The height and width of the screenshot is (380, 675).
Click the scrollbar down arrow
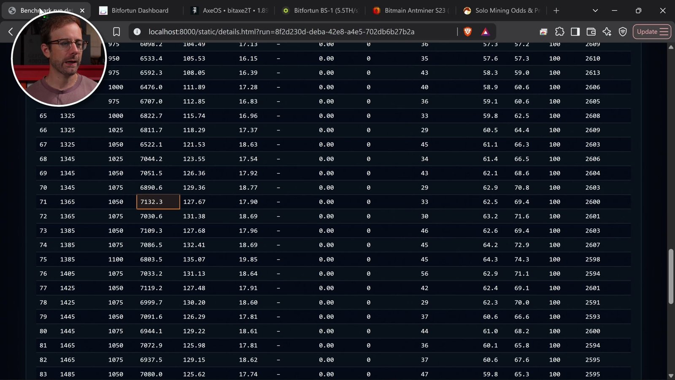[x=671, y=376]
